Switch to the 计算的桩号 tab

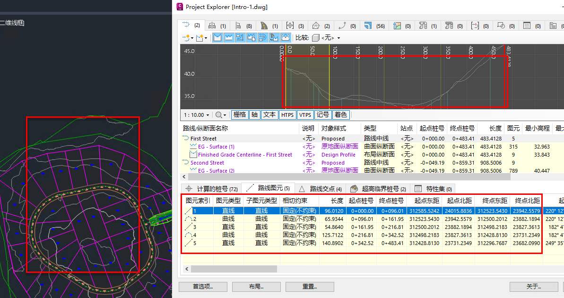(212, 189)
